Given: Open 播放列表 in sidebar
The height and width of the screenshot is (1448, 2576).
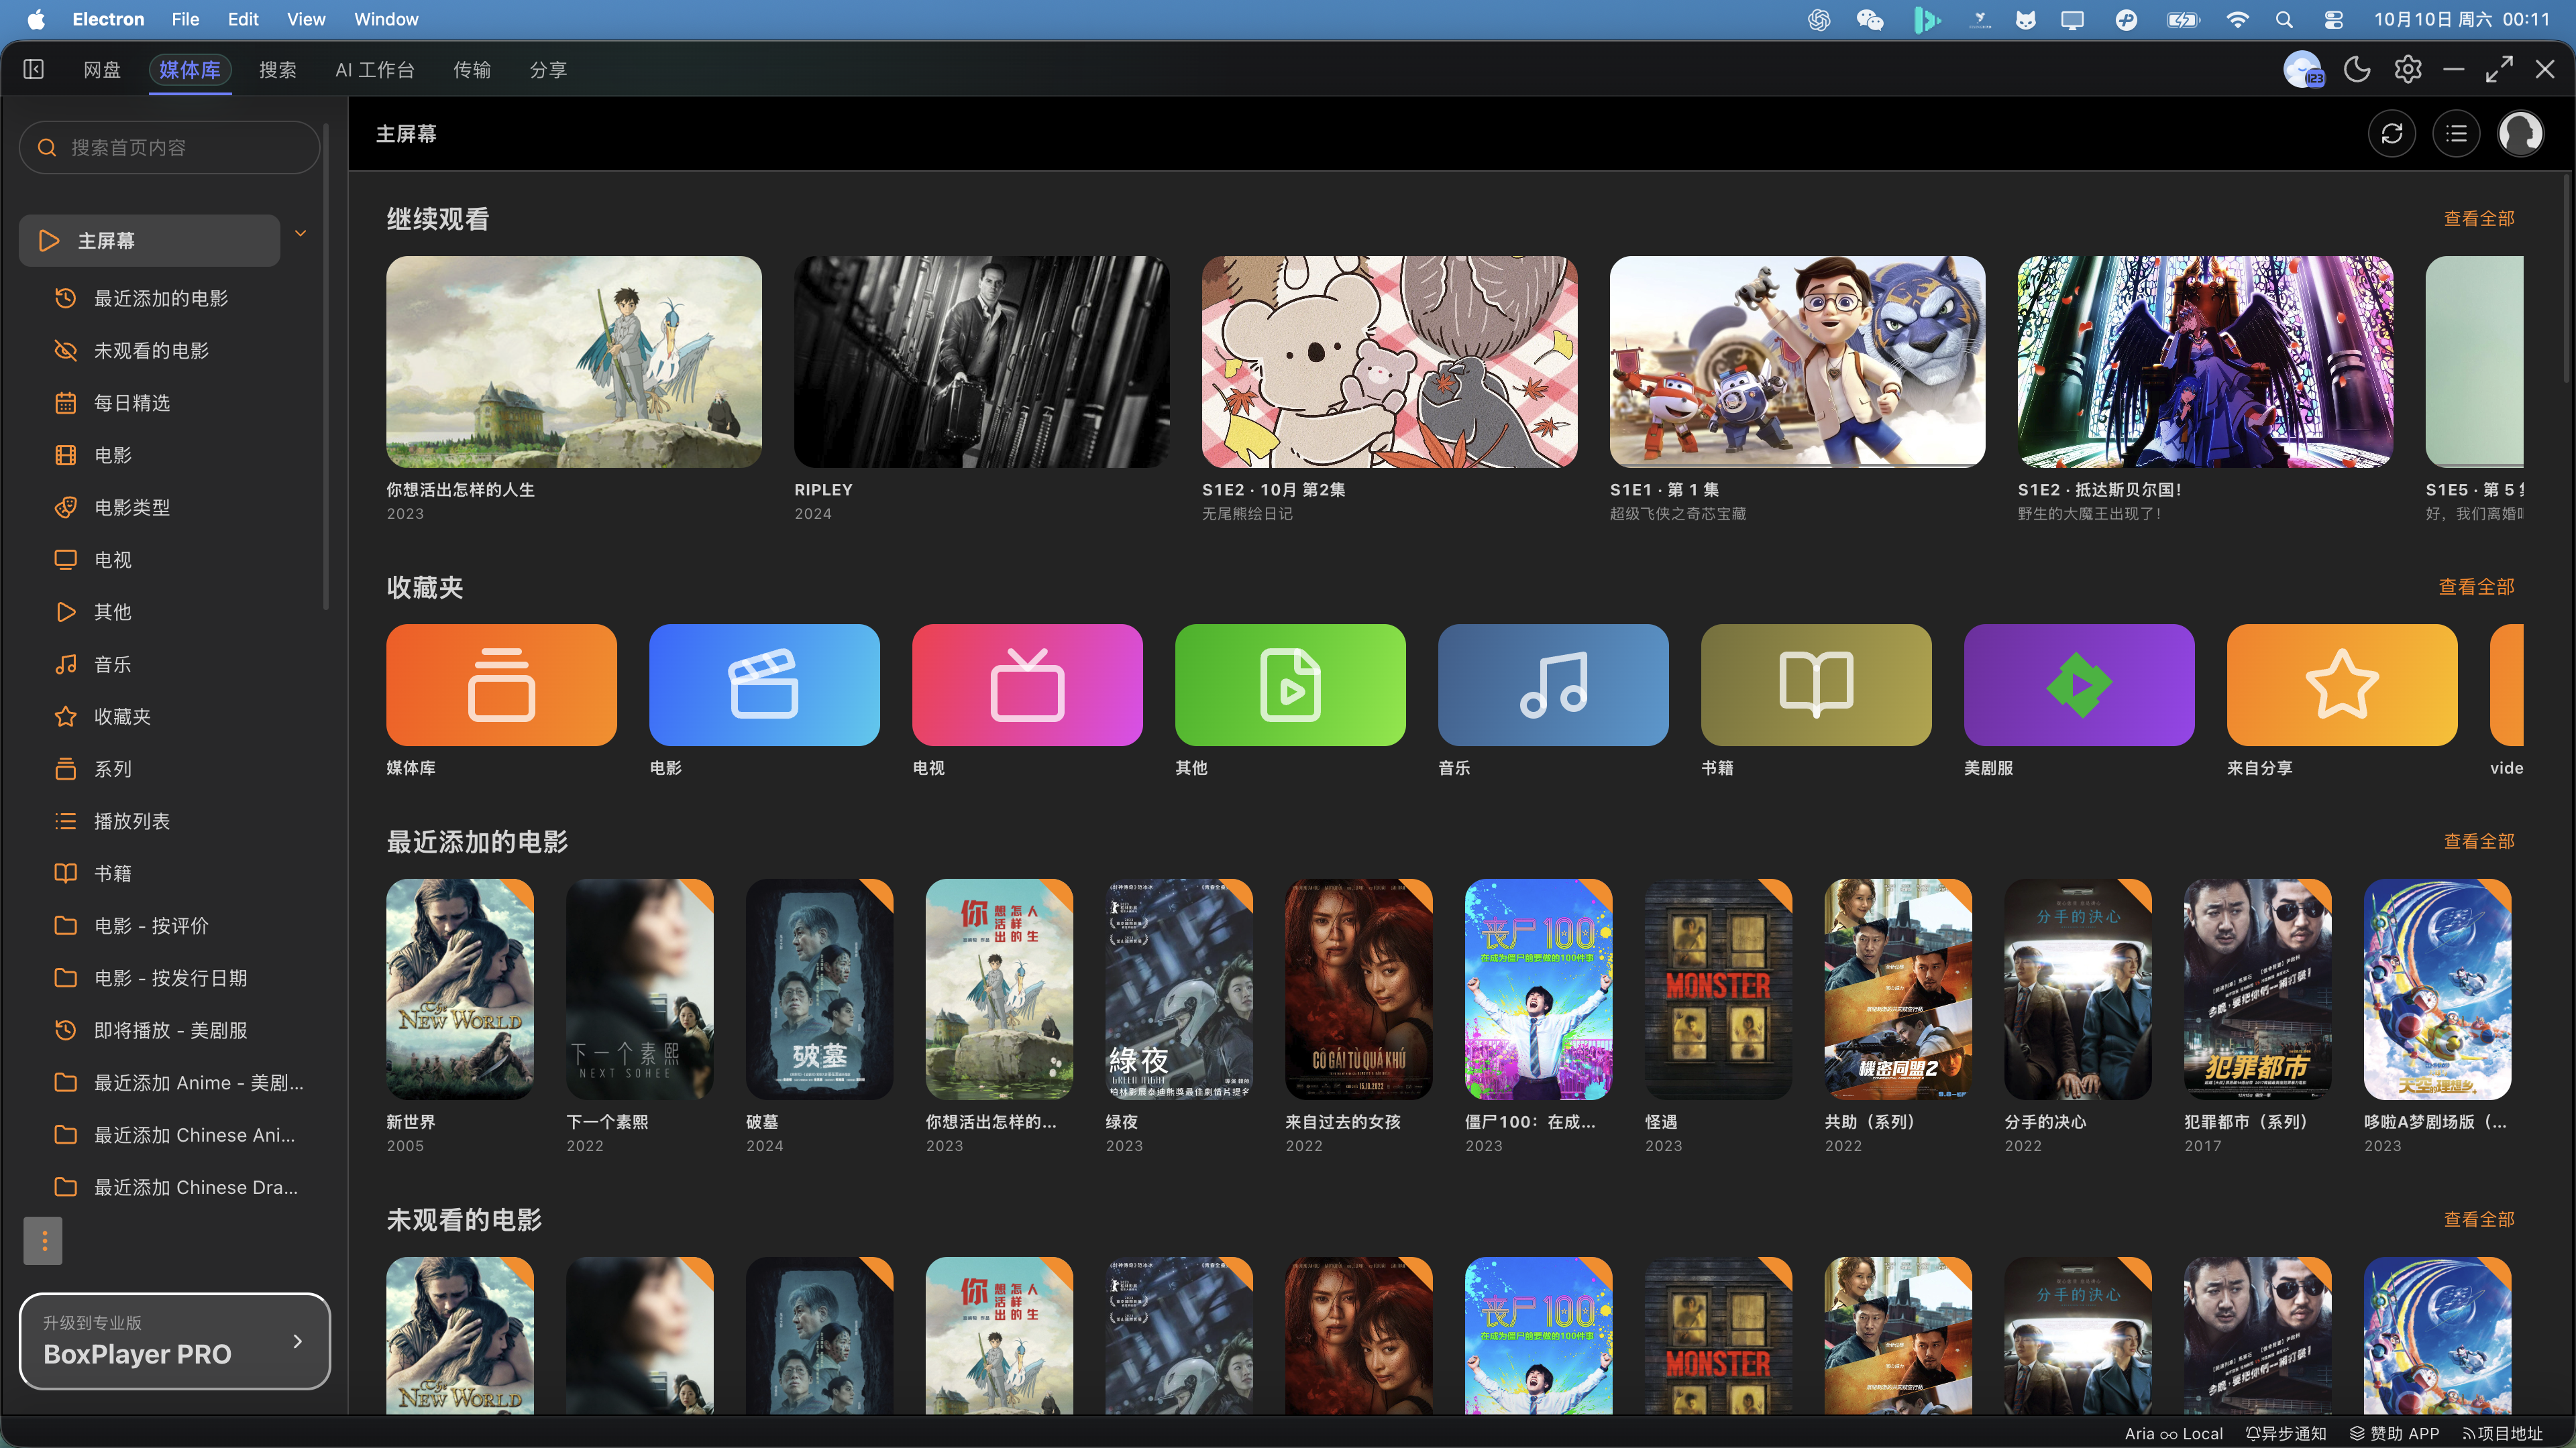Looking at the screenshot, I should [132, 821].
